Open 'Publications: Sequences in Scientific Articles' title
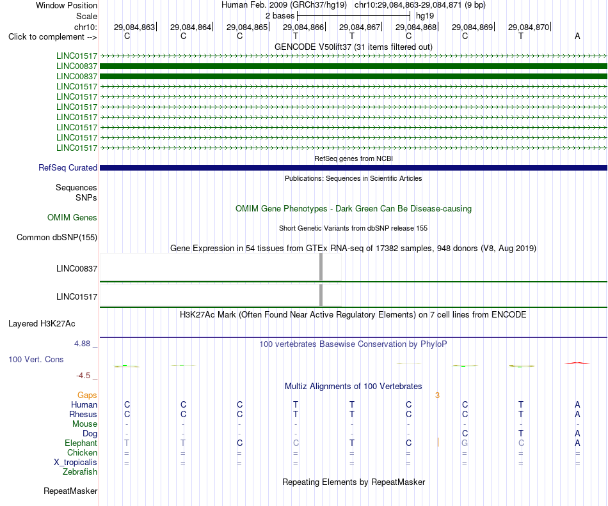Screen dimensions: 608x506 (x=353, y=178)
